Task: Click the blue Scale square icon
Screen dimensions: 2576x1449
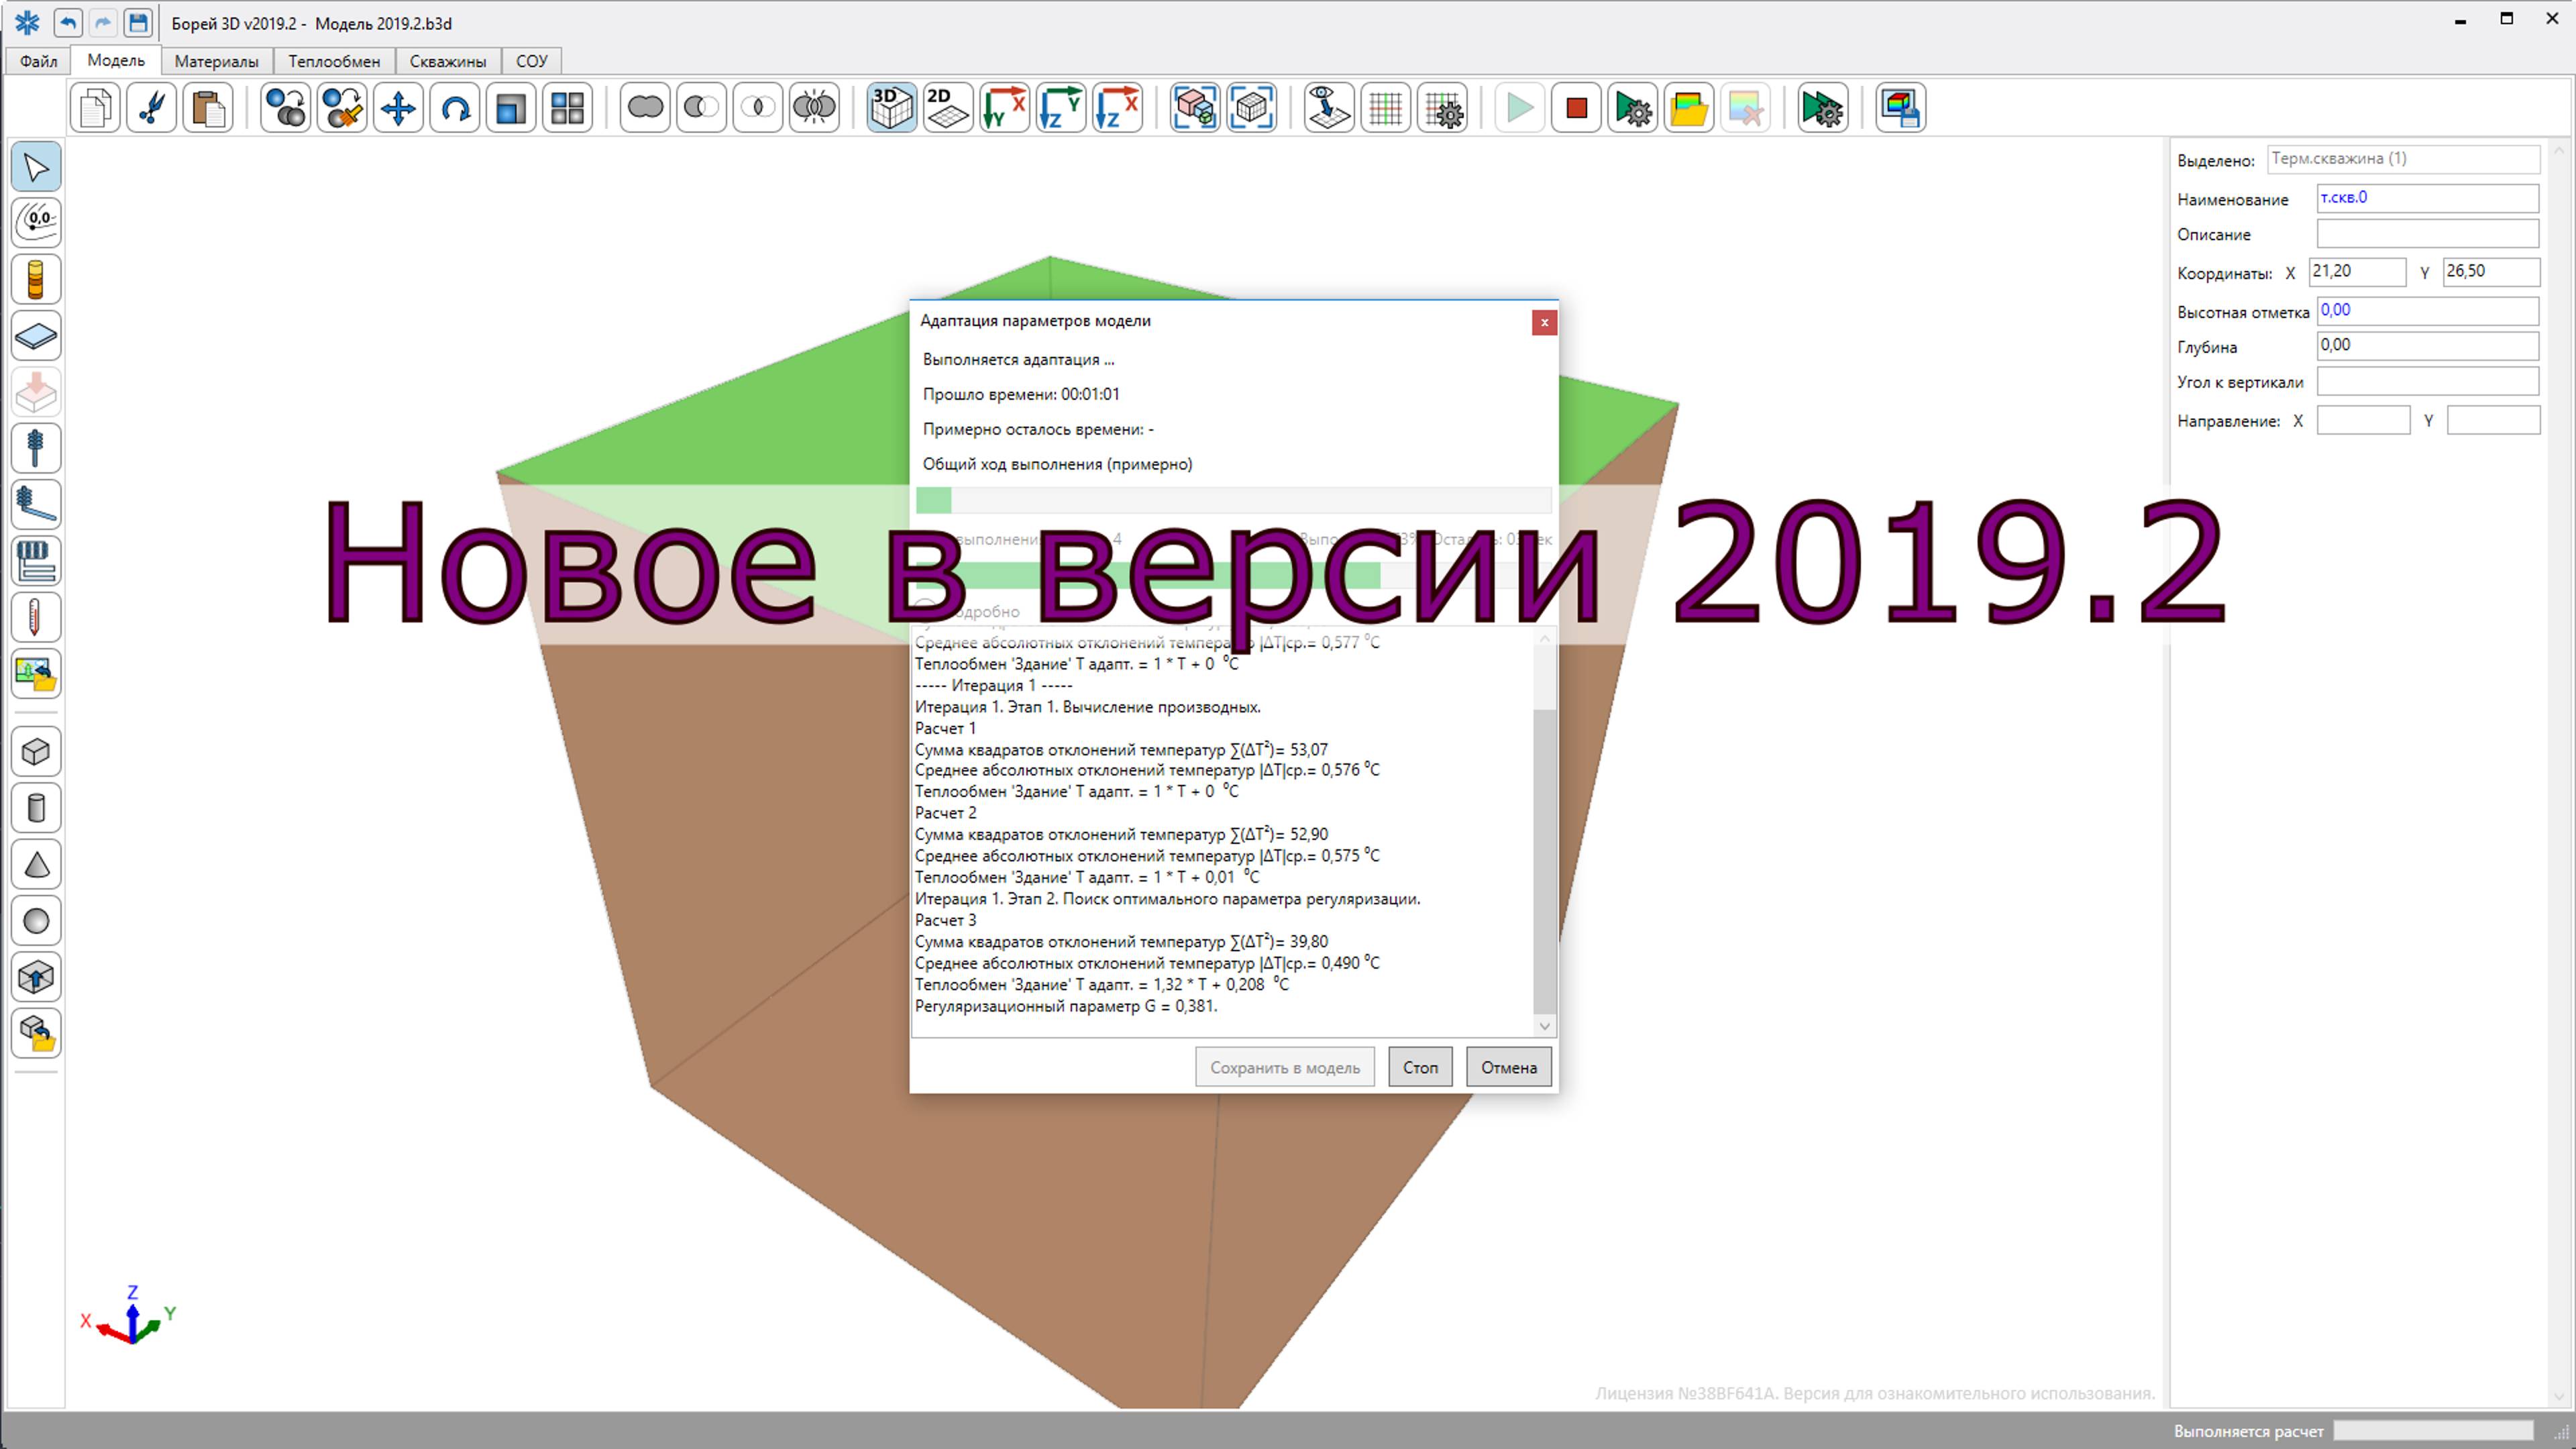Action: point(511,107)
